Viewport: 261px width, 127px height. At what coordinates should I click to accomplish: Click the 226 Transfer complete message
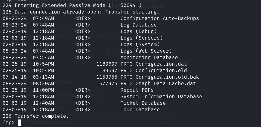(36, 116)
